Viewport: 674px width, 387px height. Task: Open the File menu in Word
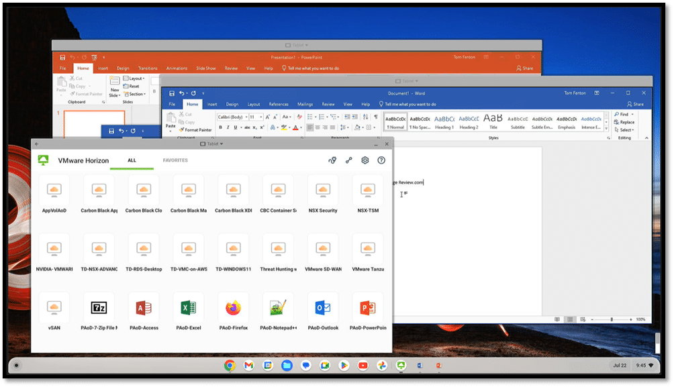(x=172, y=105)
